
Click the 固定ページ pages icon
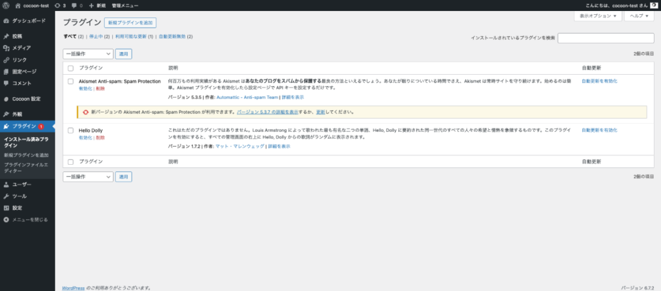click(6, 71)
